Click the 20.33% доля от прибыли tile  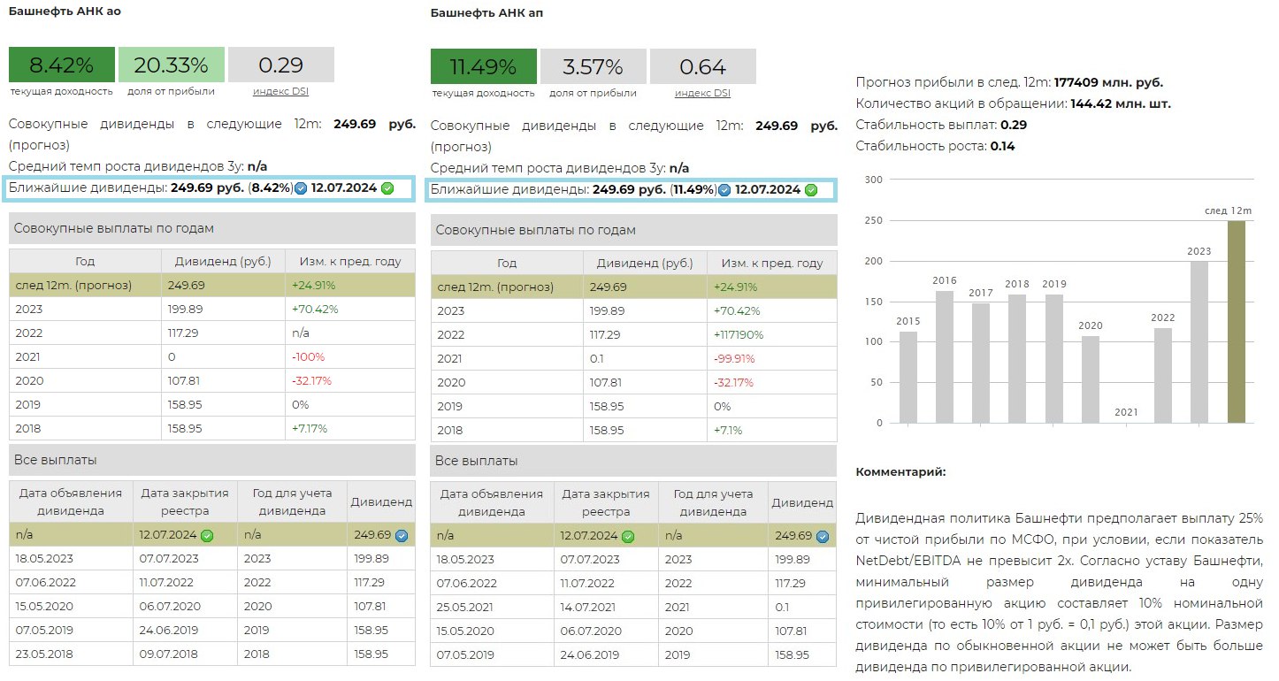171,65
